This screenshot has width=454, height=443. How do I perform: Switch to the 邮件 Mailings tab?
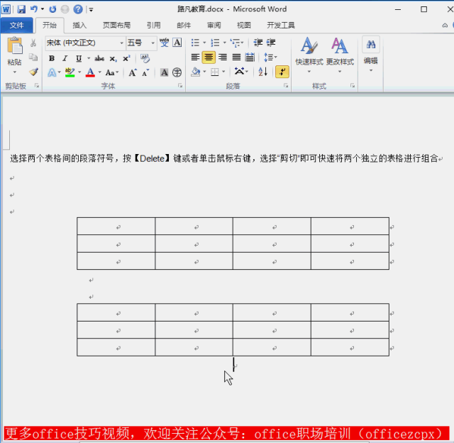[x=184, y=26]
